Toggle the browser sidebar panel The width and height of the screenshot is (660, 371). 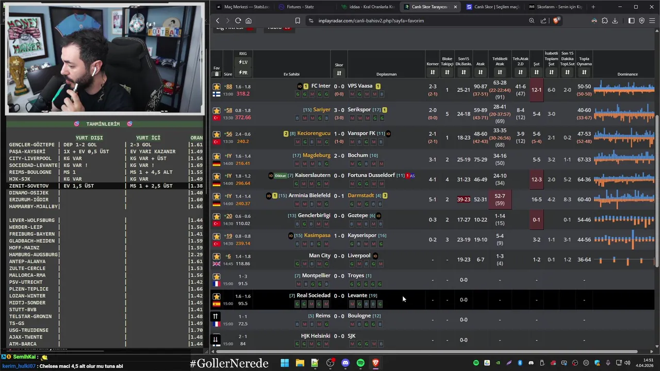point(632,21)
